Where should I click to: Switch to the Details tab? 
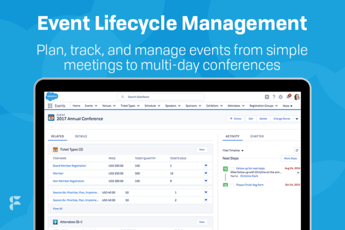coord(81,136)
